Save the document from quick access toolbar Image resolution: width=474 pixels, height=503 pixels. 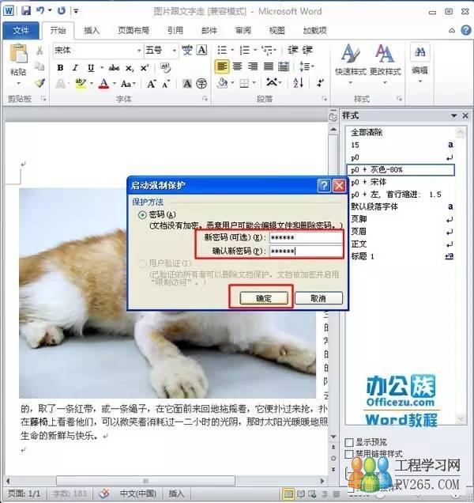(x=26, y=11)
